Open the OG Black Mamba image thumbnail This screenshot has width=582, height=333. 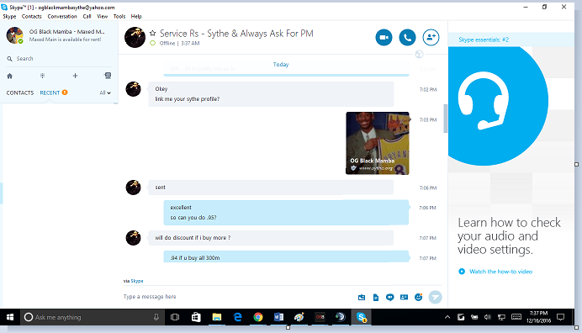point(378,143)
